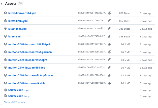
Task: Select hash text sha256:36e7b37cd4701c
Action: [92, 67]
